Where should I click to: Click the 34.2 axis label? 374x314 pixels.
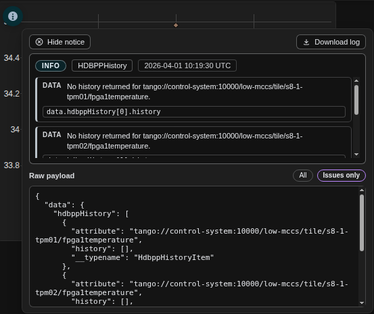tap(11, 94)
